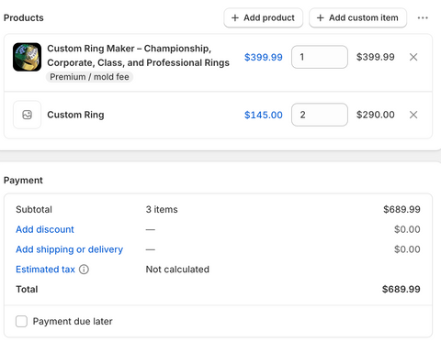This screenshot has width=441, height=342.
Task: Focus the Custom Ring quantity field
Action: coord(320,115)
